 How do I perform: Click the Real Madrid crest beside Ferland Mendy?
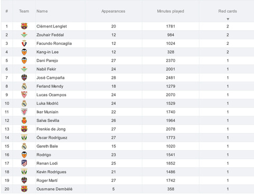24,86
